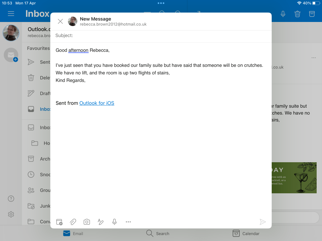
Task: Open the Outlook for iOS link
Action: pos(97,103)
